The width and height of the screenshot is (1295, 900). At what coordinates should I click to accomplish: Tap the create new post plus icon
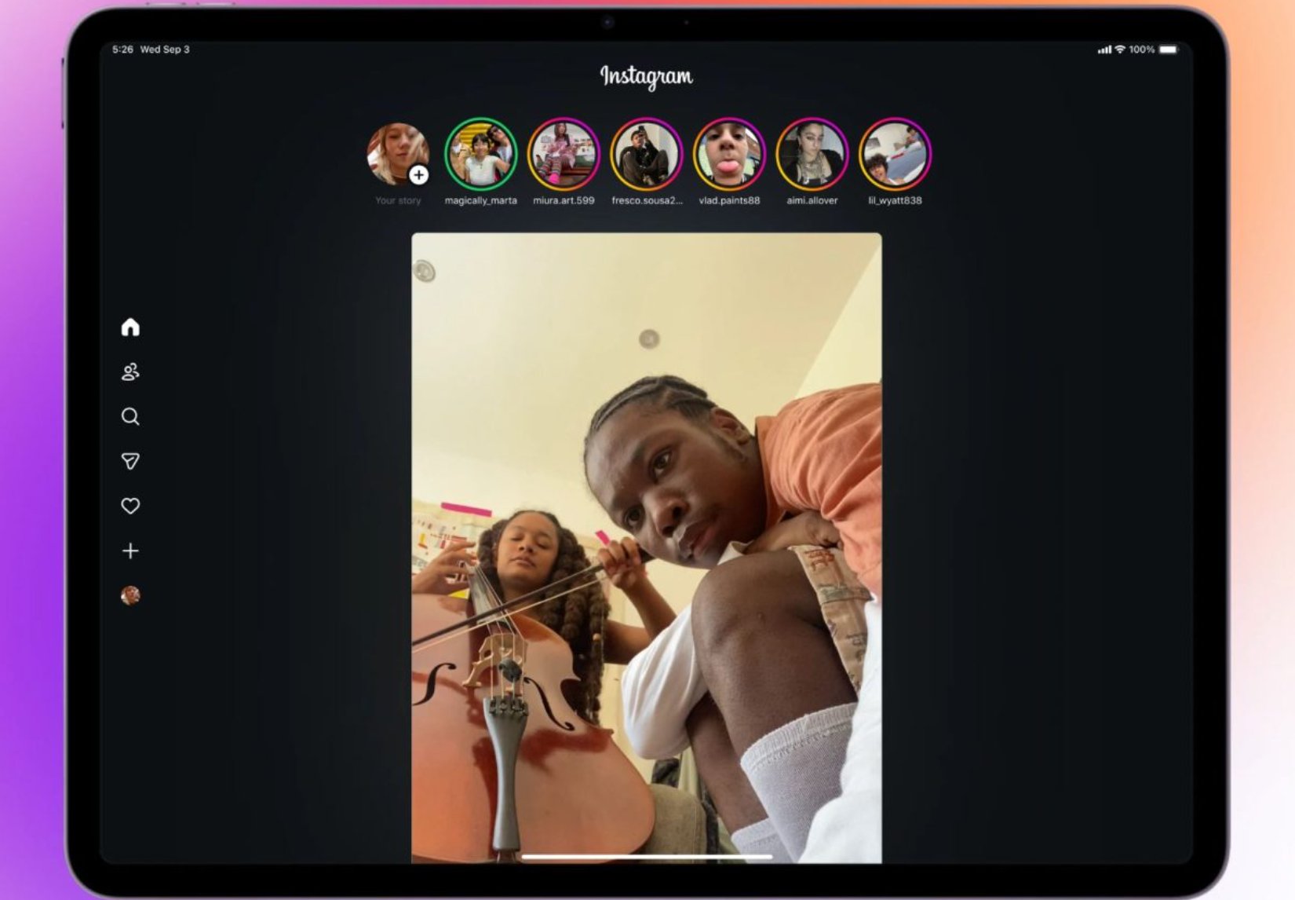tap(130, 551)
